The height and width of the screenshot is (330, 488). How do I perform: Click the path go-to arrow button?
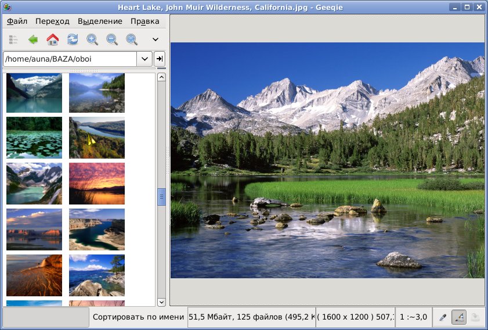point(160,59)
